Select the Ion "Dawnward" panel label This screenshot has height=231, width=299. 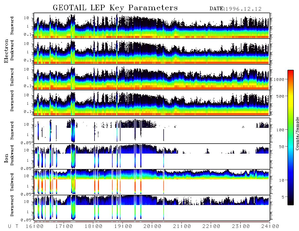click(x=12, y=206)
